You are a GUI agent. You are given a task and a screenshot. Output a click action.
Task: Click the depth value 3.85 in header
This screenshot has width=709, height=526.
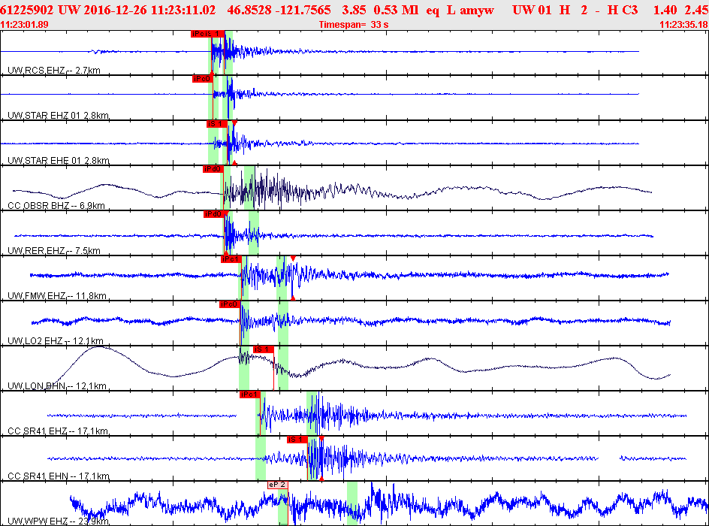coord(353,10)
